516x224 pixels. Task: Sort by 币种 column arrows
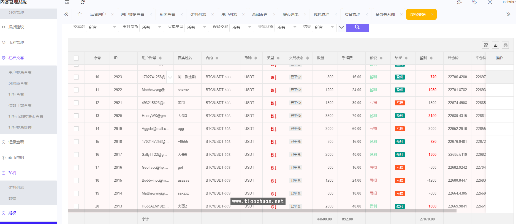pyautogui.click(x=256, y=58)
